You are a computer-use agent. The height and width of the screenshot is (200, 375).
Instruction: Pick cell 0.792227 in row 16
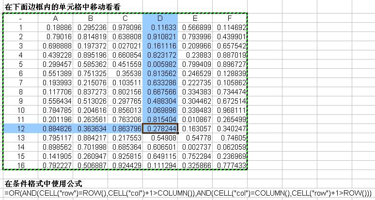56,165
